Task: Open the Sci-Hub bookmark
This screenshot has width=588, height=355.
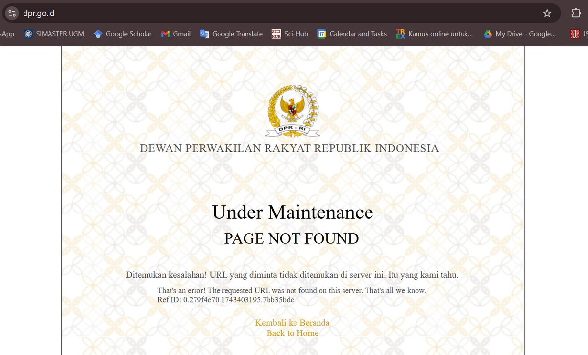Action: [x=290, y=34]
